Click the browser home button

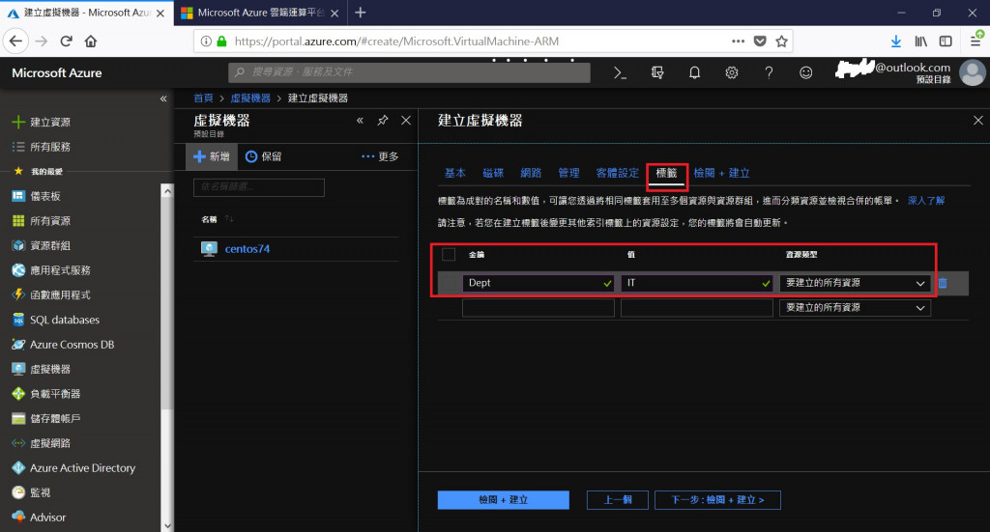tap(91, 42)
